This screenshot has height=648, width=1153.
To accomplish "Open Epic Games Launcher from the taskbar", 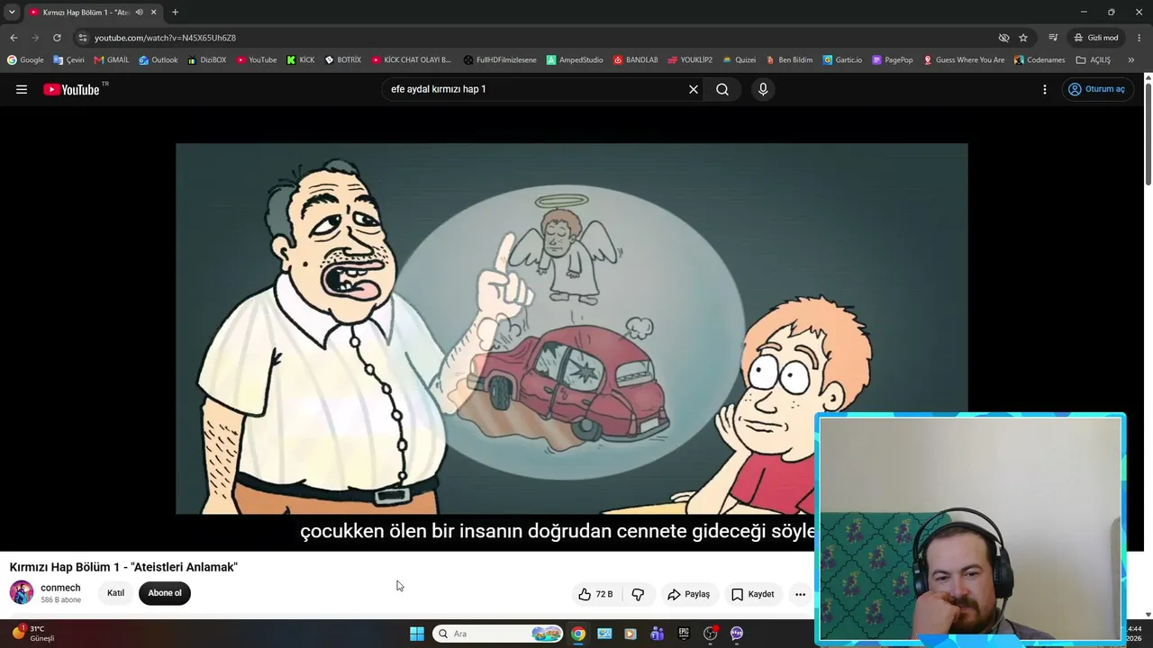I will tap(684, 634).
